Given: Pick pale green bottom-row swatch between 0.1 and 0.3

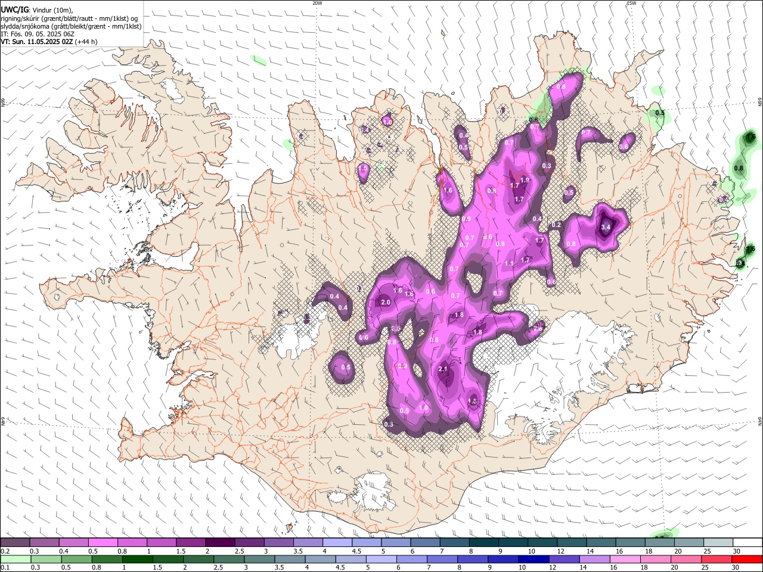Looking at the screenshot, I should click(15, 559).
